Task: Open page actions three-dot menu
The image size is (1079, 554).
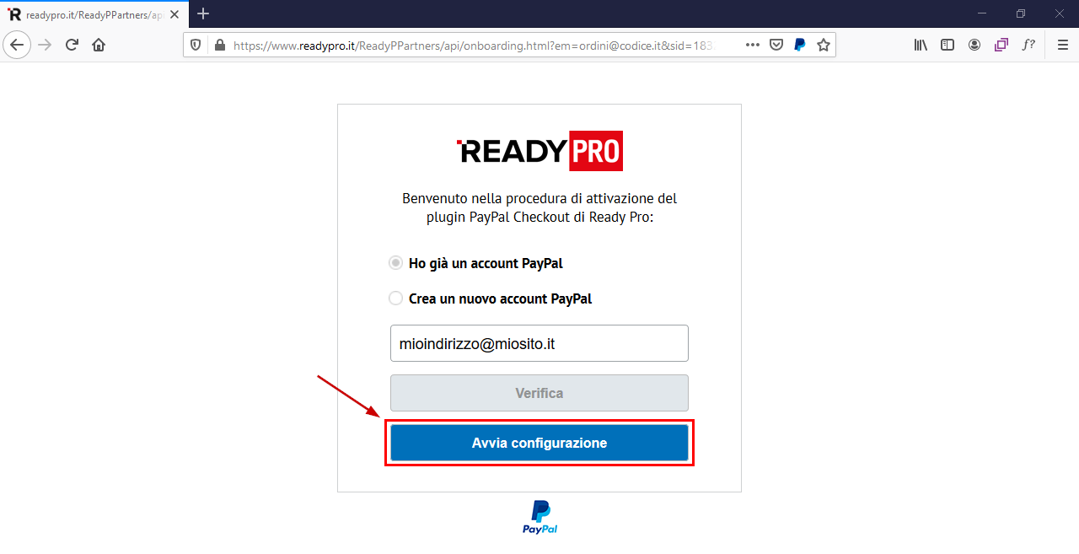Action: [753, 45]
